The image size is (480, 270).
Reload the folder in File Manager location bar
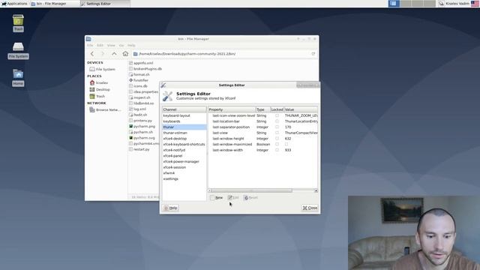[x=313, y=54]
